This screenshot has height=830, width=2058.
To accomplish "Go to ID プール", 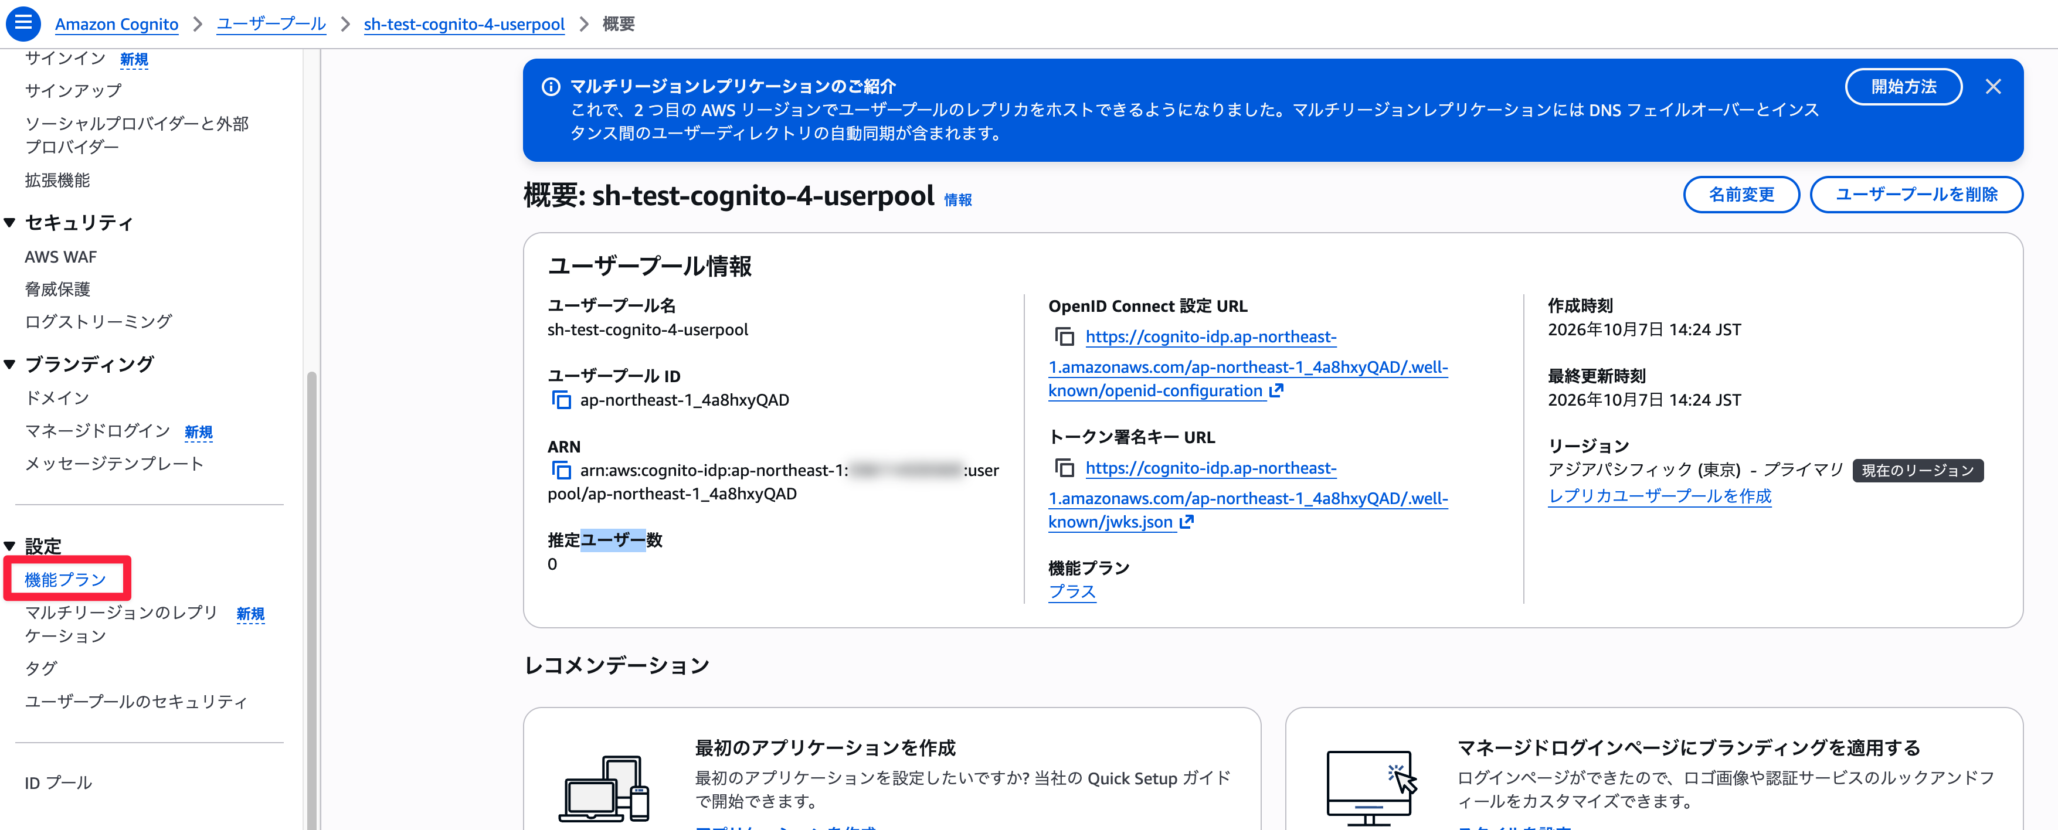I will (x=58, y=783).
